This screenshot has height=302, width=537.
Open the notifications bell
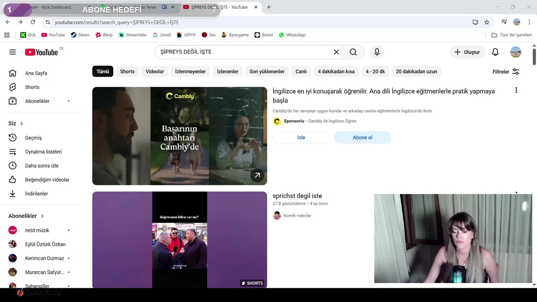pos(495,52)
